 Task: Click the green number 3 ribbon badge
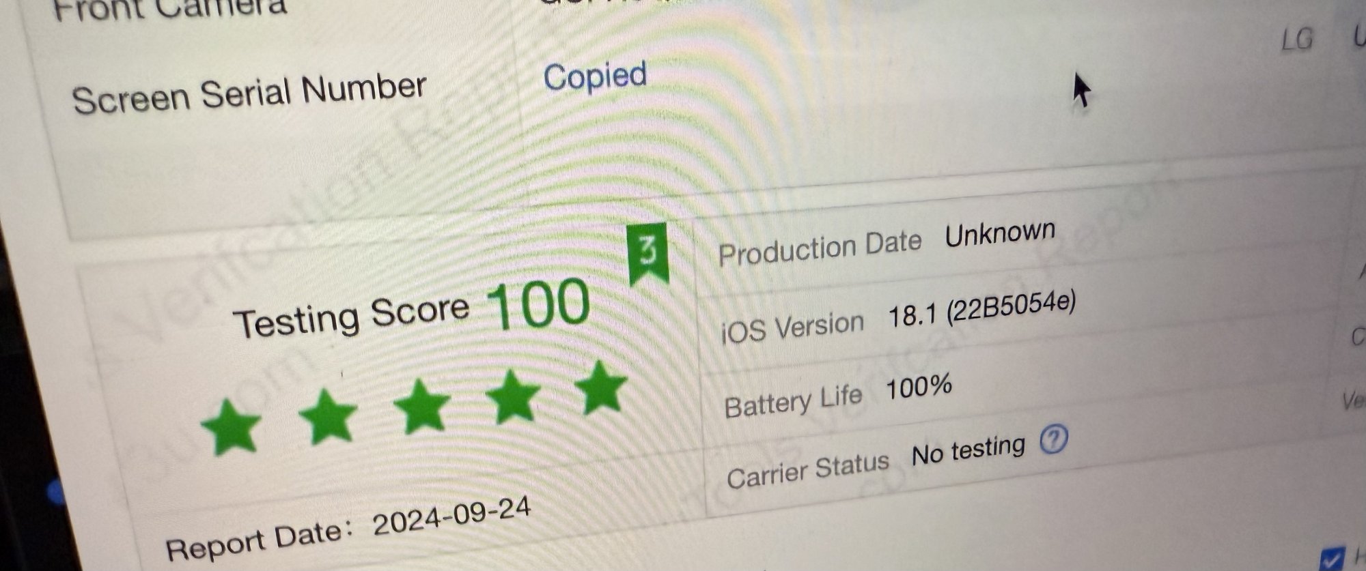click(x=647, y=254)
